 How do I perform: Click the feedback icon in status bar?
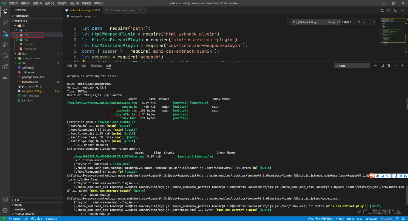[397, 219]
